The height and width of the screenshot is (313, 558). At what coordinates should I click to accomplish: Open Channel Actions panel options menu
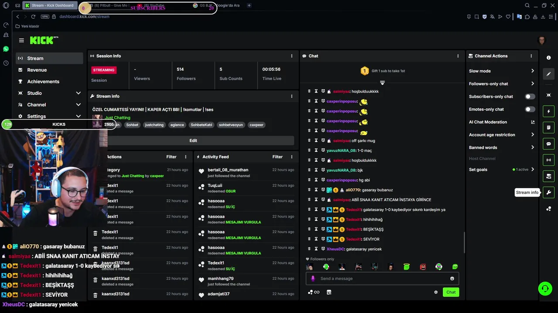click(531, 56)
